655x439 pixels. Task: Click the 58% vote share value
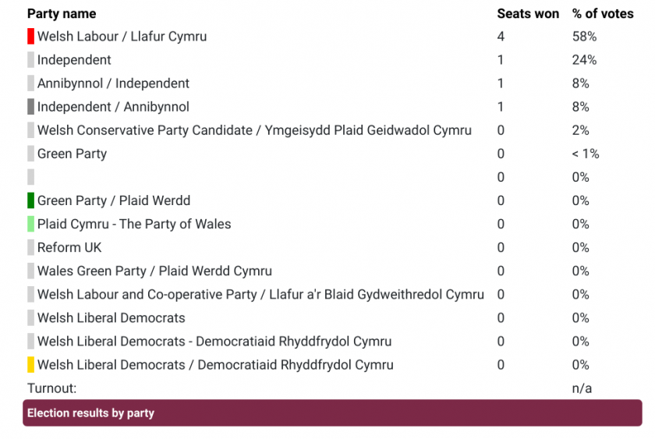[x=584, y=37]
